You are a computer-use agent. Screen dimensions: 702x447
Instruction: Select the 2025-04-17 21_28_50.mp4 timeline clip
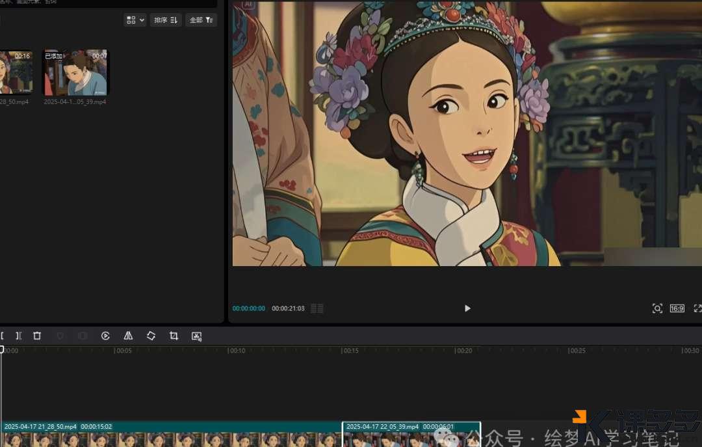[172, 434]
